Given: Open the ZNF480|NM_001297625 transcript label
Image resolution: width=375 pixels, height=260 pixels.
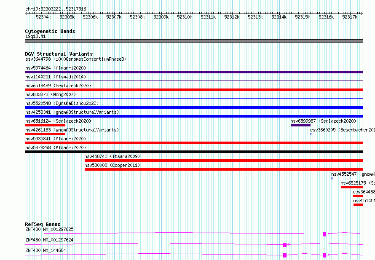Looking at the screenshot, I should (x=49, y=229).
